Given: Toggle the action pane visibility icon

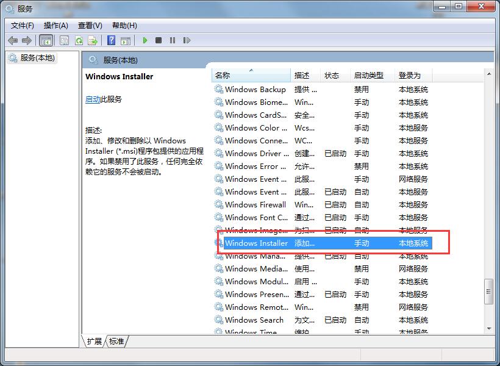Looking at the screenshot, I should [126, 40].
